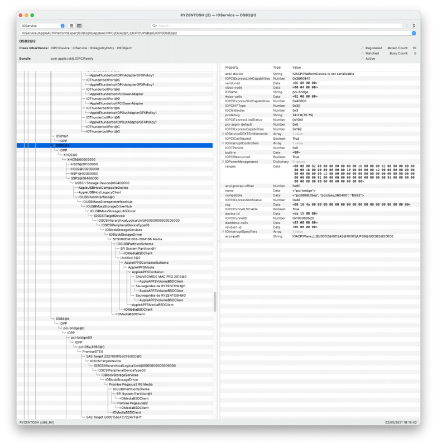Expand IOInterruptSpecifiers property
The width and height of the screenshot is (437, 447).
point(223,232)
